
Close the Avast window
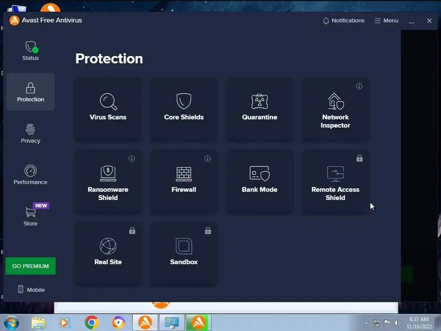pyautogui.click(x=429, y=21)
